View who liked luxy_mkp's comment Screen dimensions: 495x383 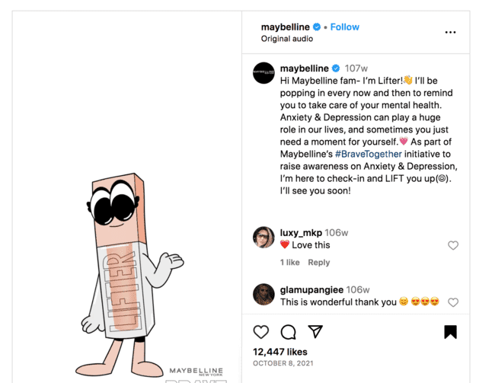coord(289,262)
